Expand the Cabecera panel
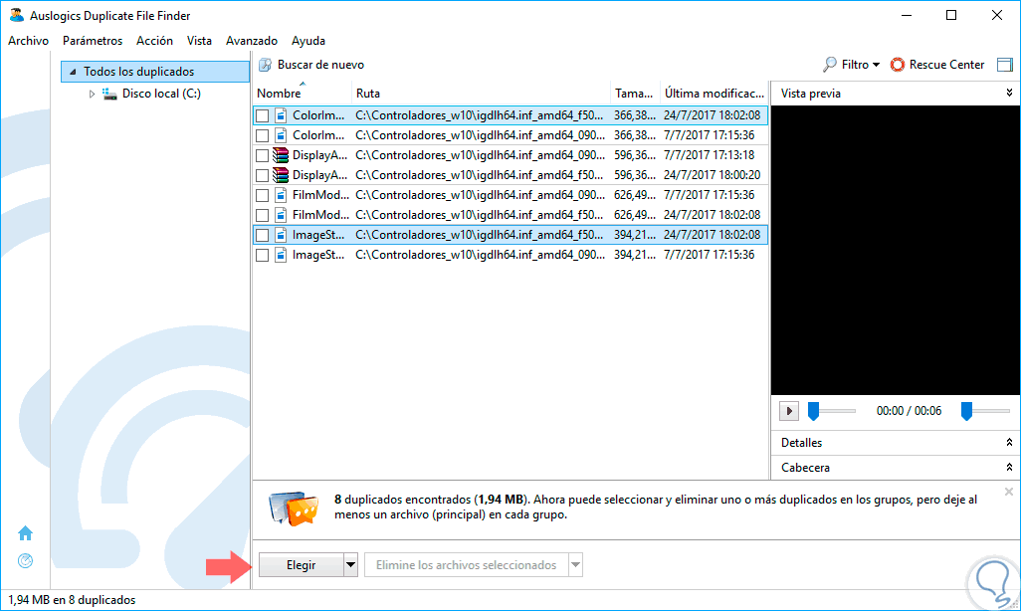 coord(1009,467)
